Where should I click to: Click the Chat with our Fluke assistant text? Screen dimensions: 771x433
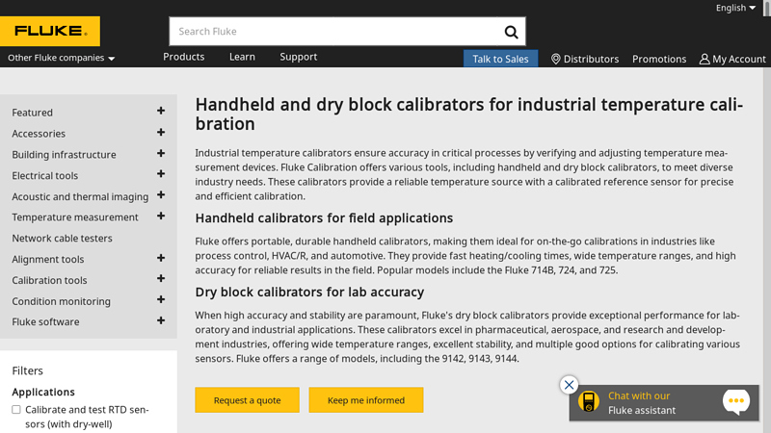[642, 403]
